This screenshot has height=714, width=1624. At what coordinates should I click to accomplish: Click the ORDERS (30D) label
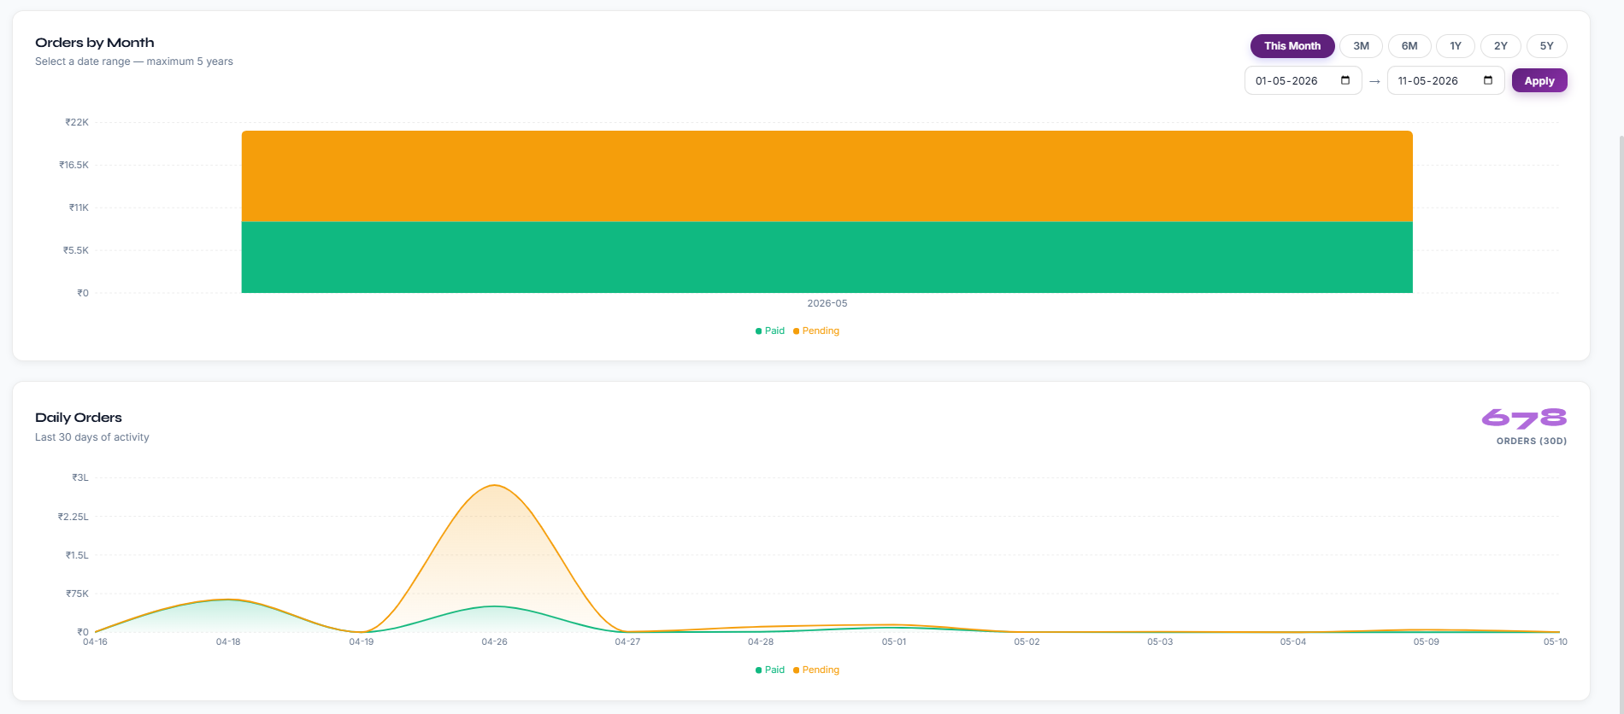pos(1532,442)
